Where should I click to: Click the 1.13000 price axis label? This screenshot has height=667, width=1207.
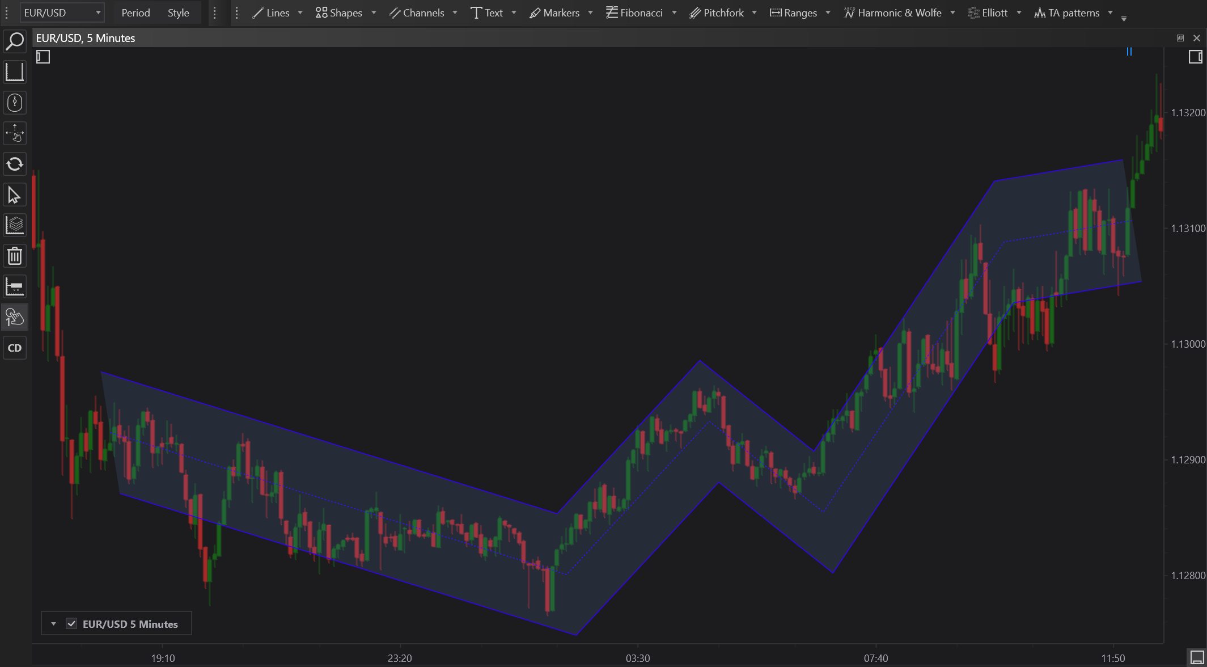tap(1188, 344)
